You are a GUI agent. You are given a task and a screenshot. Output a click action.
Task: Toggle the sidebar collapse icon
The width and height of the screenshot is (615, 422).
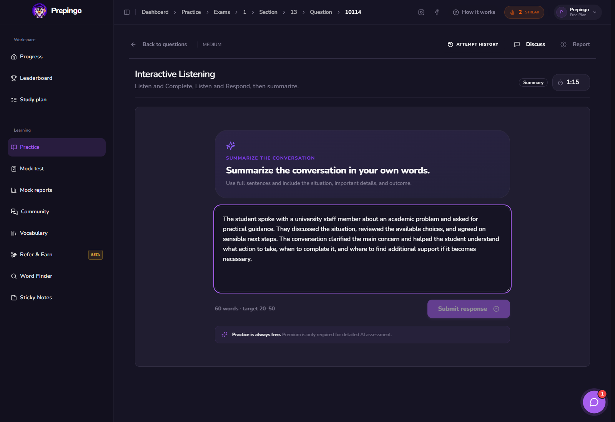[x=127, y=12]
